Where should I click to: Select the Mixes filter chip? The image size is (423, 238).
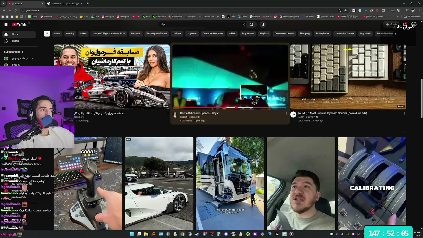pyautogui.click(x=83, y=34)
